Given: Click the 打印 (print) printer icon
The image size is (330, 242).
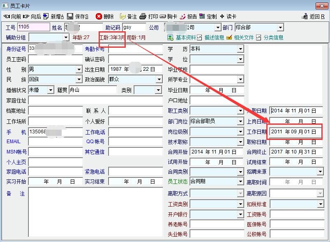Looking at the screenshot, I should [143, 16].
